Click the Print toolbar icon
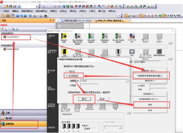Image resolution: width=183 pixels, height=133 pixels. (15, 7)
